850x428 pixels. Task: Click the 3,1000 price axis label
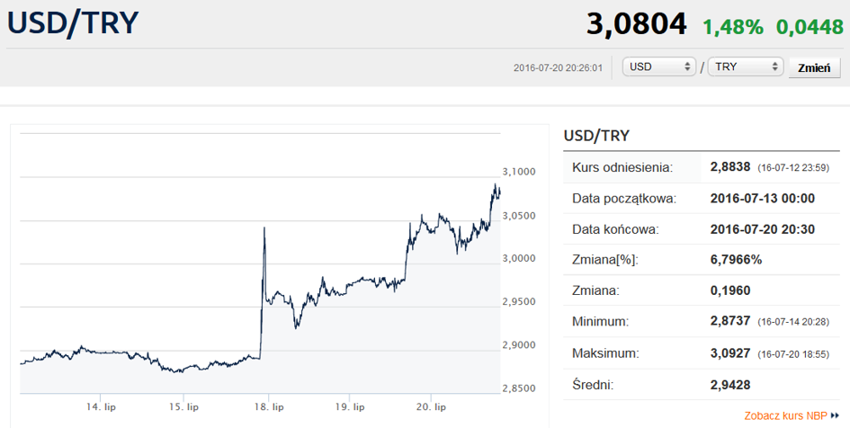pos(518,172)
